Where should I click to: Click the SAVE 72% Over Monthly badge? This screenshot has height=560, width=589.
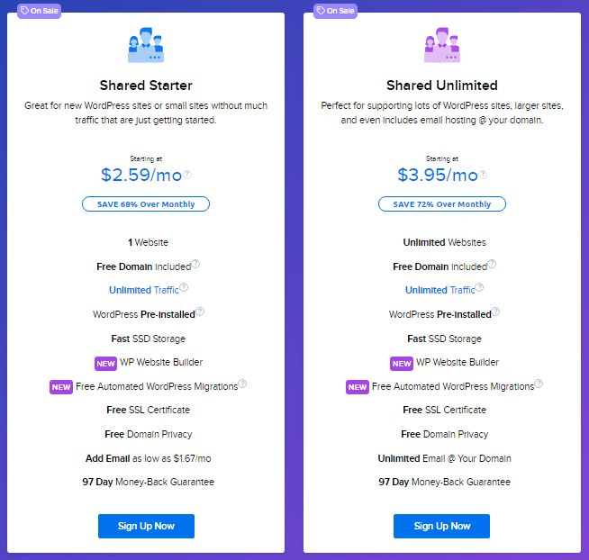441,204
